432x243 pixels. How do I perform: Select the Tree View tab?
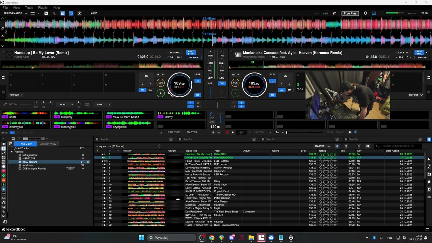[25, 144]
